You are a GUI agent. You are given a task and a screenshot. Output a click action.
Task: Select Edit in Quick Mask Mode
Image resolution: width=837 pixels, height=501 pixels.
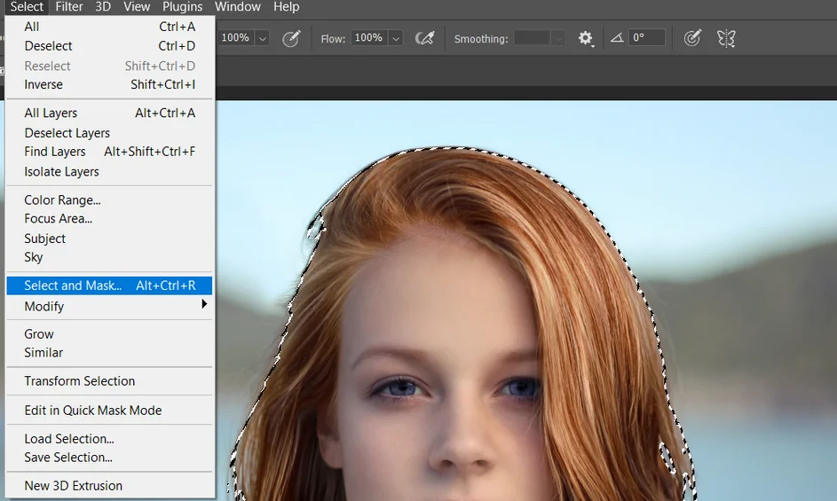pyautogui.click(x=92, y=411)
